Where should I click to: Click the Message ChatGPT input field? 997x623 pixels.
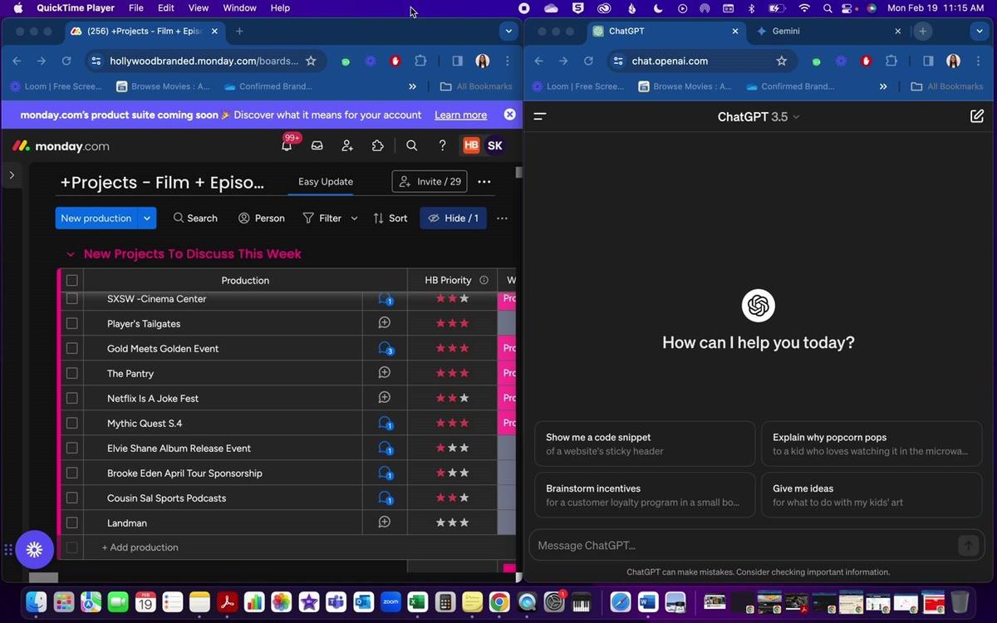click(x=744, y=546)
